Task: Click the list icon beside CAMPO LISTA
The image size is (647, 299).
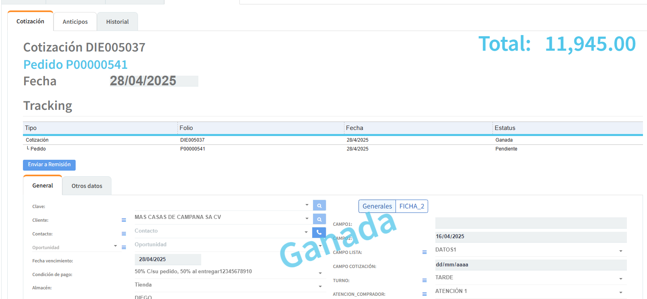Action: pos(424,252)
